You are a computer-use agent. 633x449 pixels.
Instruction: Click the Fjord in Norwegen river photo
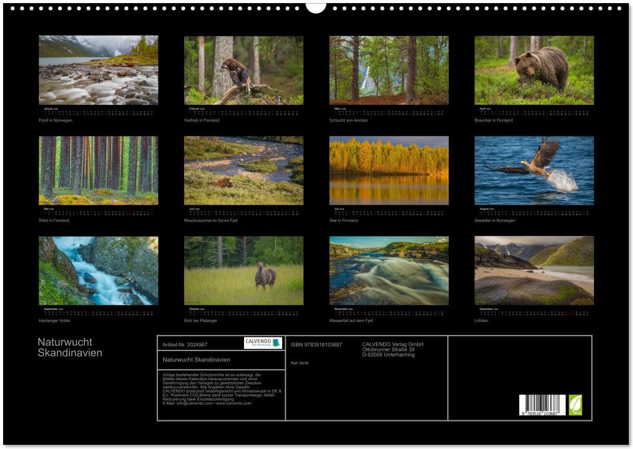[99, 70]
